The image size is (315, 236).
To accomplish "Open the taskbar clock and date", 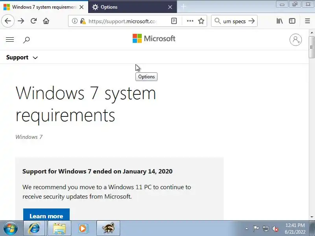I will click(295, 229).
